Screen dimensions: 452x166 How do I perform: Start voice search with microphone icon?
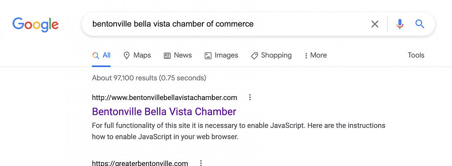point(400,24)
